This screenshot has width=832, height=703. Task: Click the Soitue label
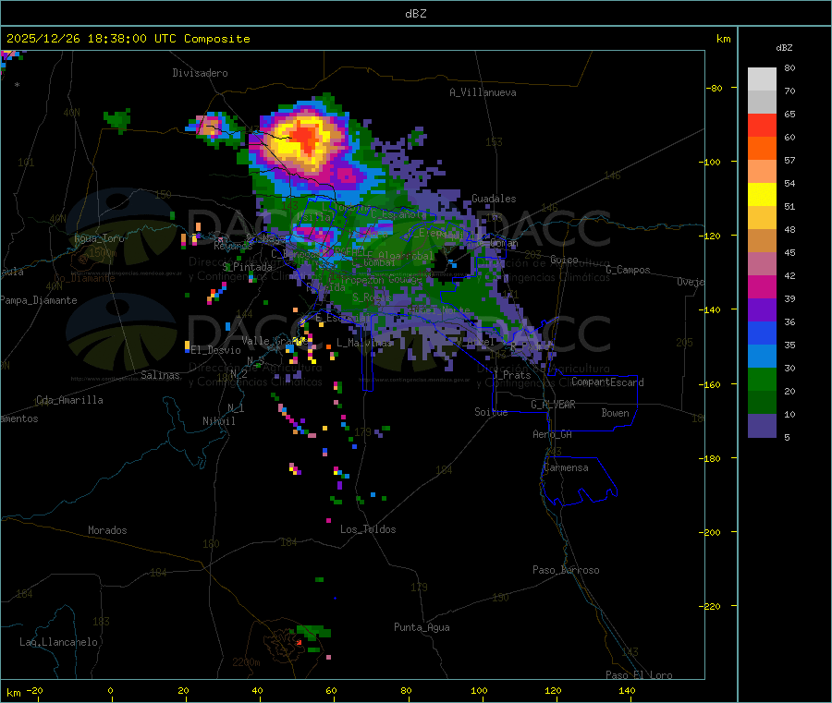(492, 412)
